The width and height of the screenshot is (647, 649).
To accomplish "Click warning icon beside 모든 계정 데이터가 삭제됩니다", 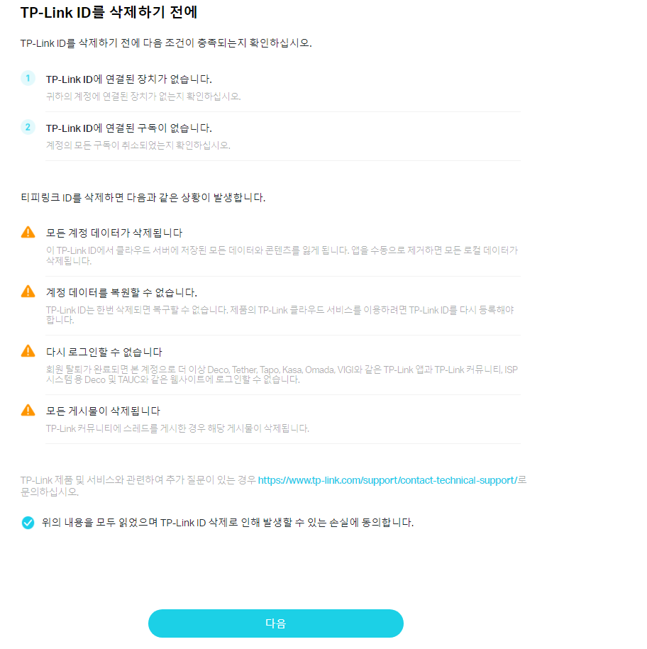I will [28, 232].
